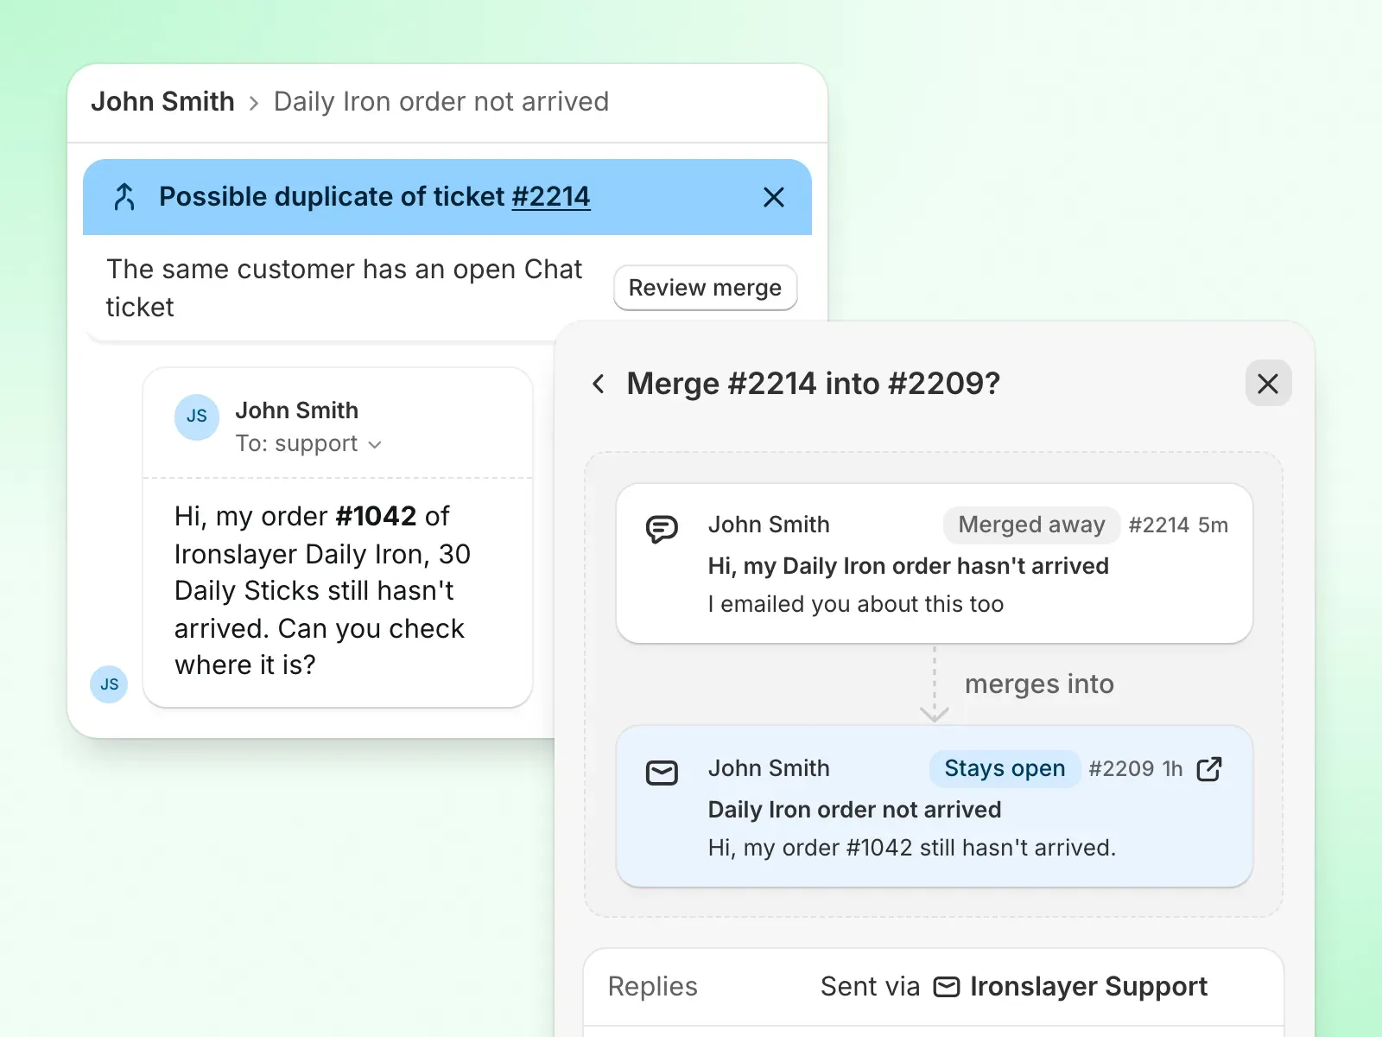Click the chat bubble icon on ticket #2214
Screen dimensions: 1382x1037
point(662,528)
